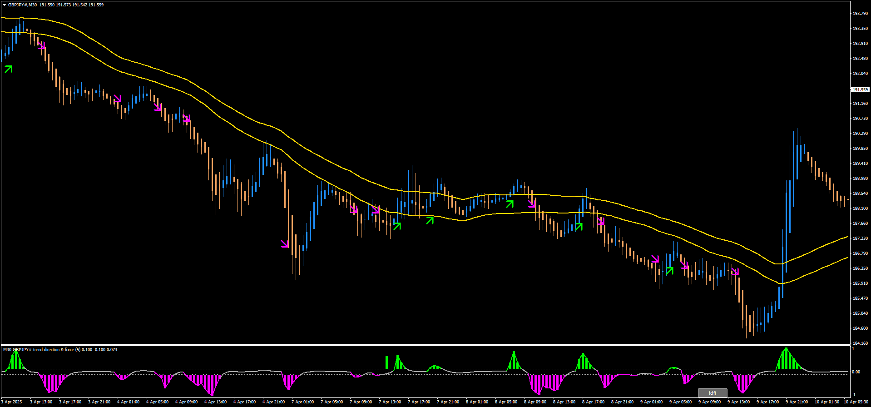Click the 184.160 price scale label

[860, 343]
